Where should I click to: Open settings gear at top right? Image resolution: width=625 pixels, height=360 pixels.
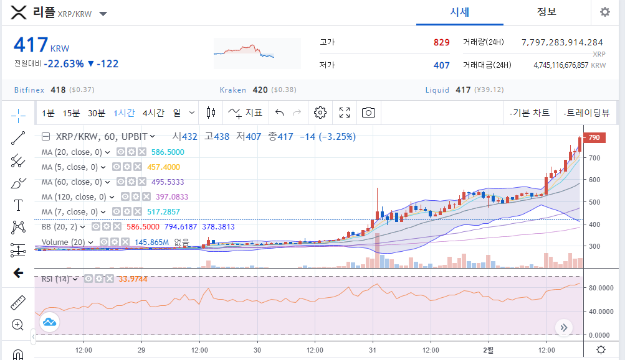pyautogui.click(x=605, y=12)
